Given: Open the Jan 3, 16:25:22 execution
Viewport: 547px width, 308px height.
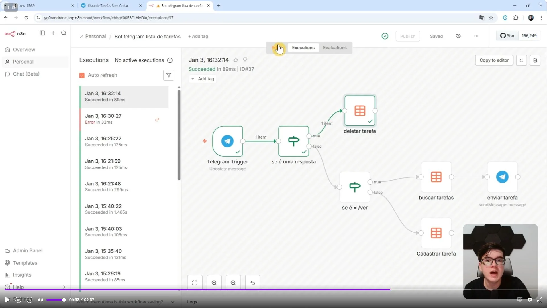Looking at the screenshot, I should pyautogui.click(x=124, y=142).
